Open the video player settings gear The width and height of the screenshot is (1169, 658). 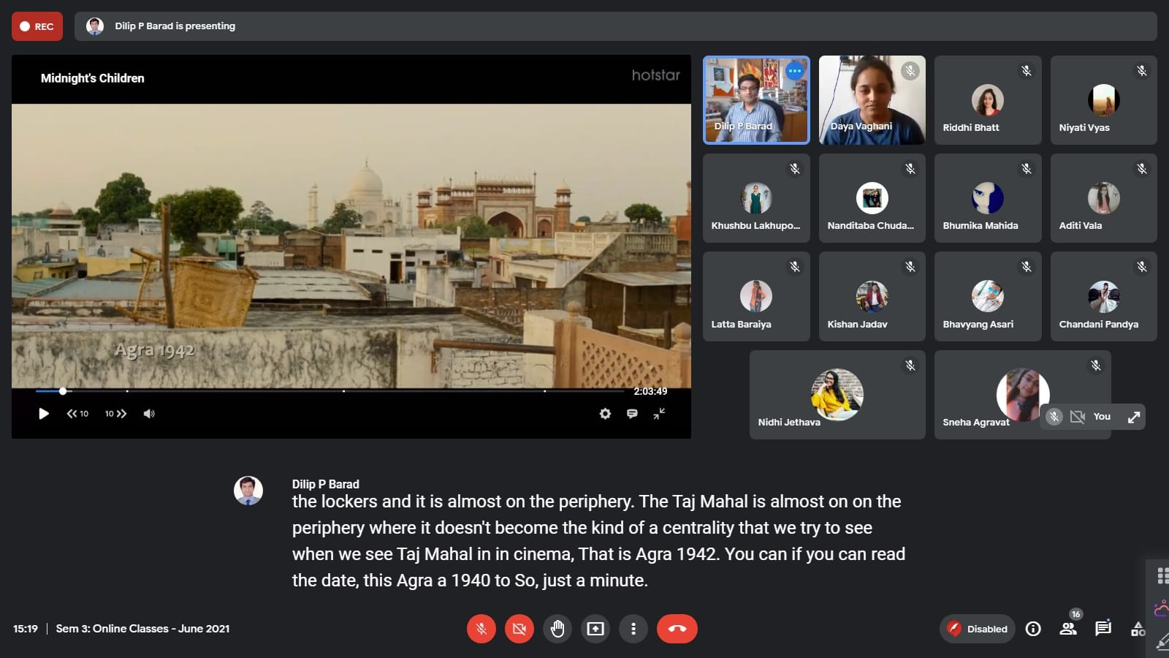(x=605, y=414)
